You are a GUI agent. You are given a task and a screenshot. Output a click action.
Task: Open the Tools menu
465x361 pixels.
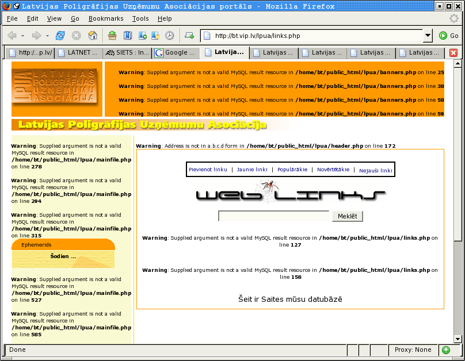pyautogui.click(x=140, y=18)
